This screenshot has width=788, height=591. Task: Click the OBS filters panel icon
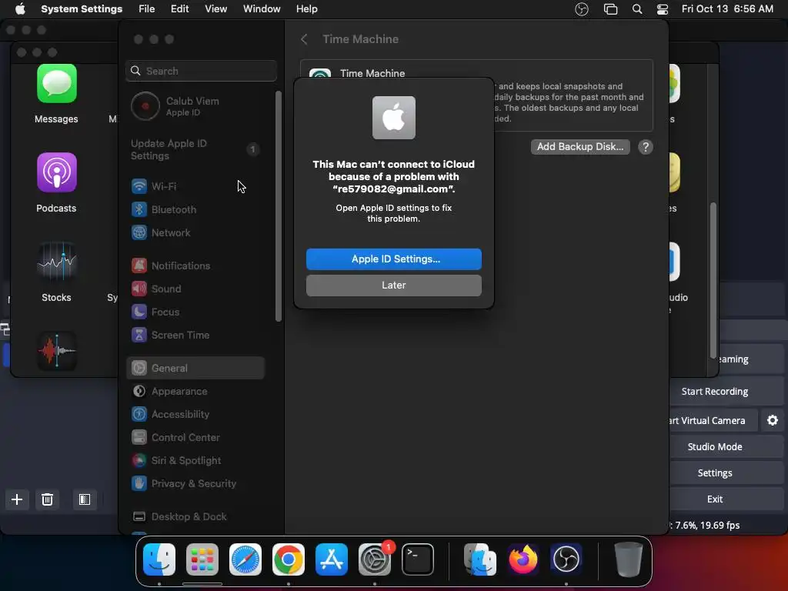click(x=85, y=499)
